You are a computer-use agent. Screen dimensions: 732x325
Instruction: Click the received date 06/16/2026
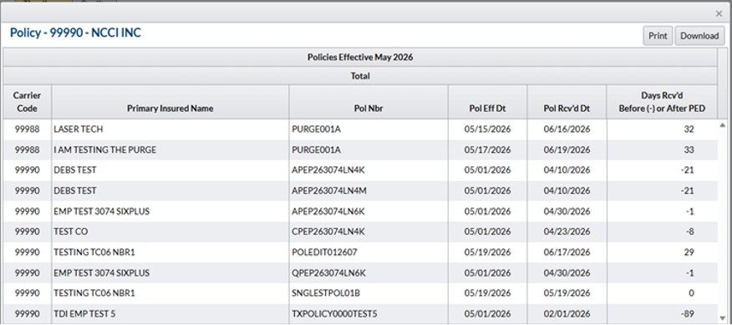(x=567, y=129)
